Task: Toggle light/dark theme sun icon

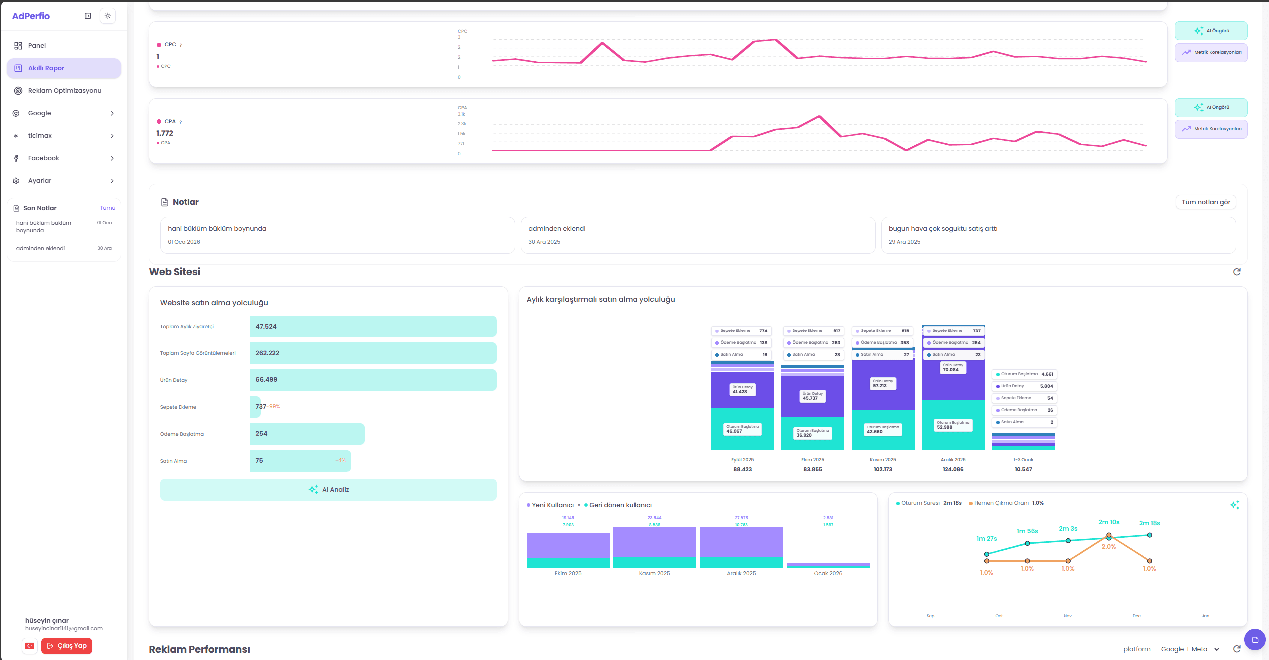Action: [108, 16]
